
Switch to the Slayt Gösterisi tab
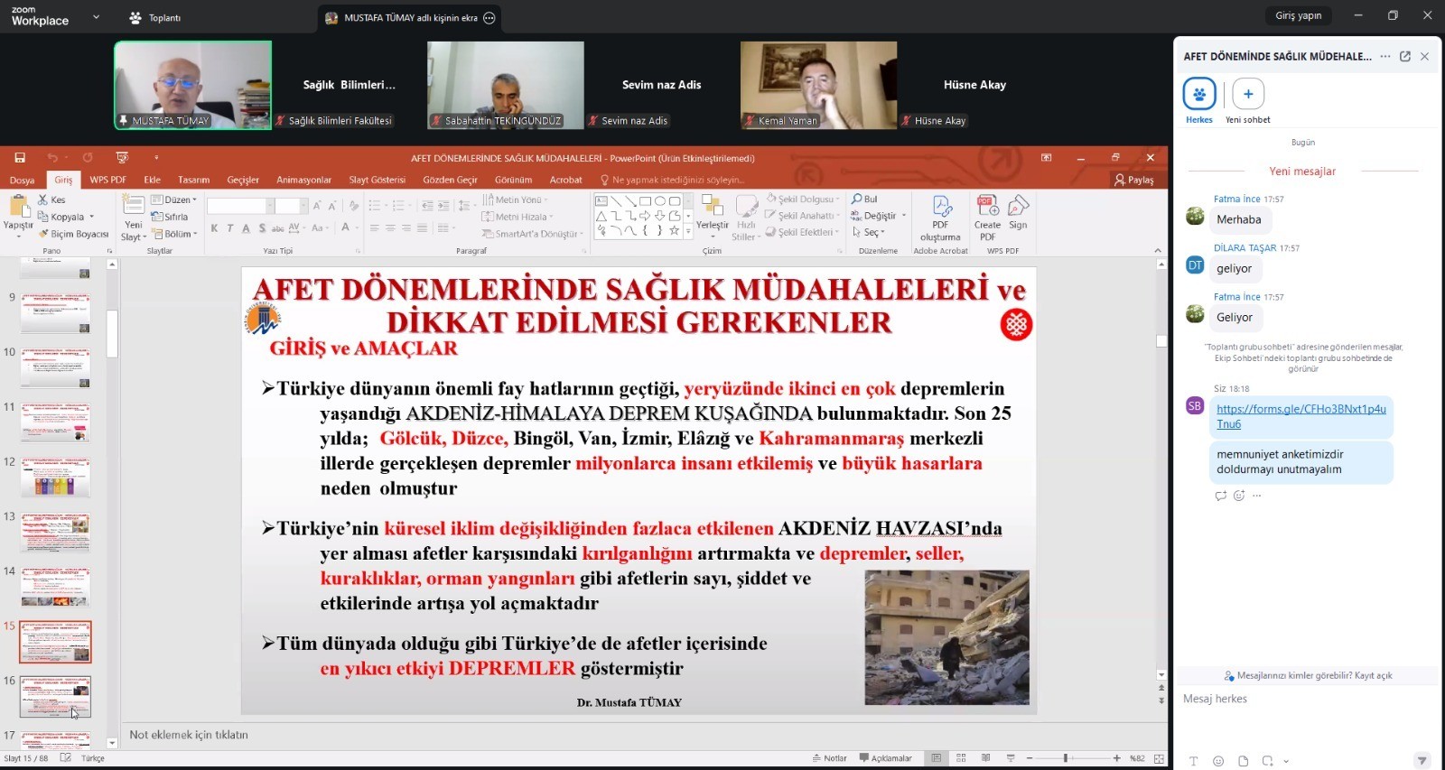click(377, 180)
